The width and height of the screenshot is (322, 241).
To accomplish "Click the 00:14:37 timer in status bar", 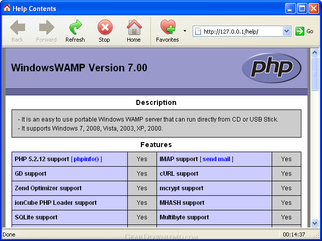I will [x=294, y=234].
